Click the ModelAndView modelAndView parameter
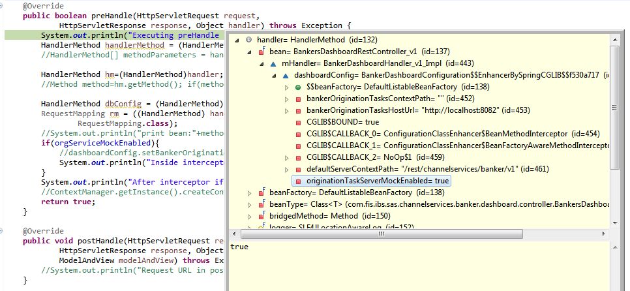Screen dimensions: 630x291 pyautogui.click(x=119, y=260)
